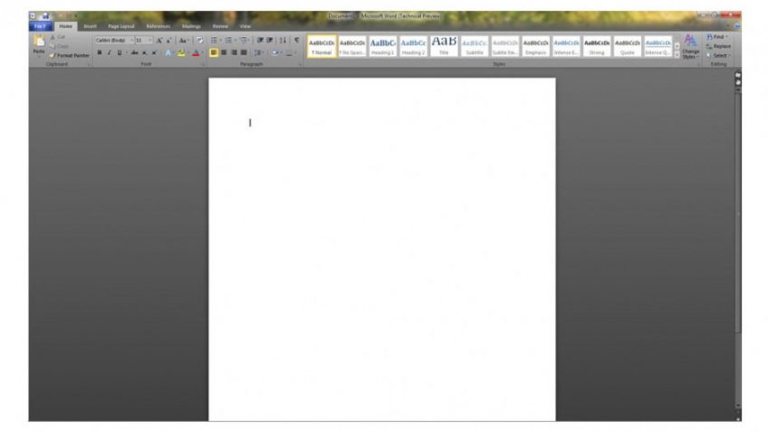The image size is (768, 432).
Task: Switch to the Mailings tab
Action: 191,26
